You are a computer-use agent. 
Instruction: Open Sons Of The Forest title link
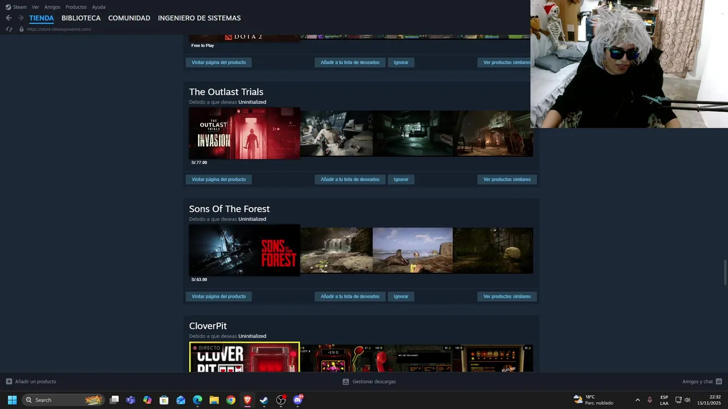point(229,209)
